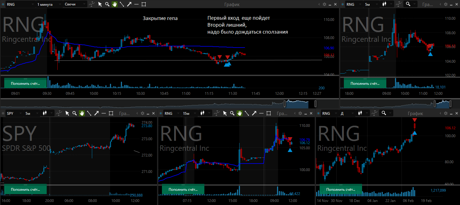Pick the arrow drawing tool in the RNG 1-minute chart
Screen dimensions: 460x205
129,4
